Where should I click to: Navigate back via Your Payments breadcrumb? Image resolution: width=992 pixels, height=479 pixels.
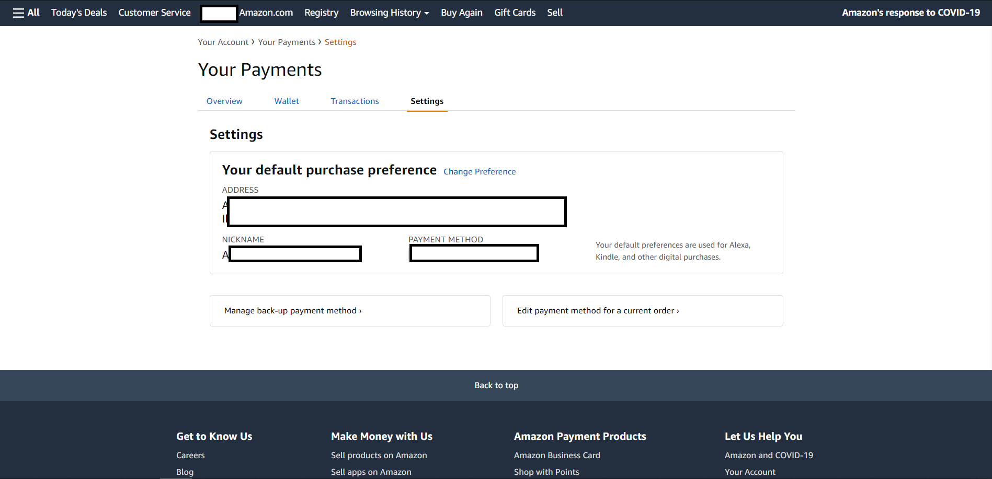287,42
